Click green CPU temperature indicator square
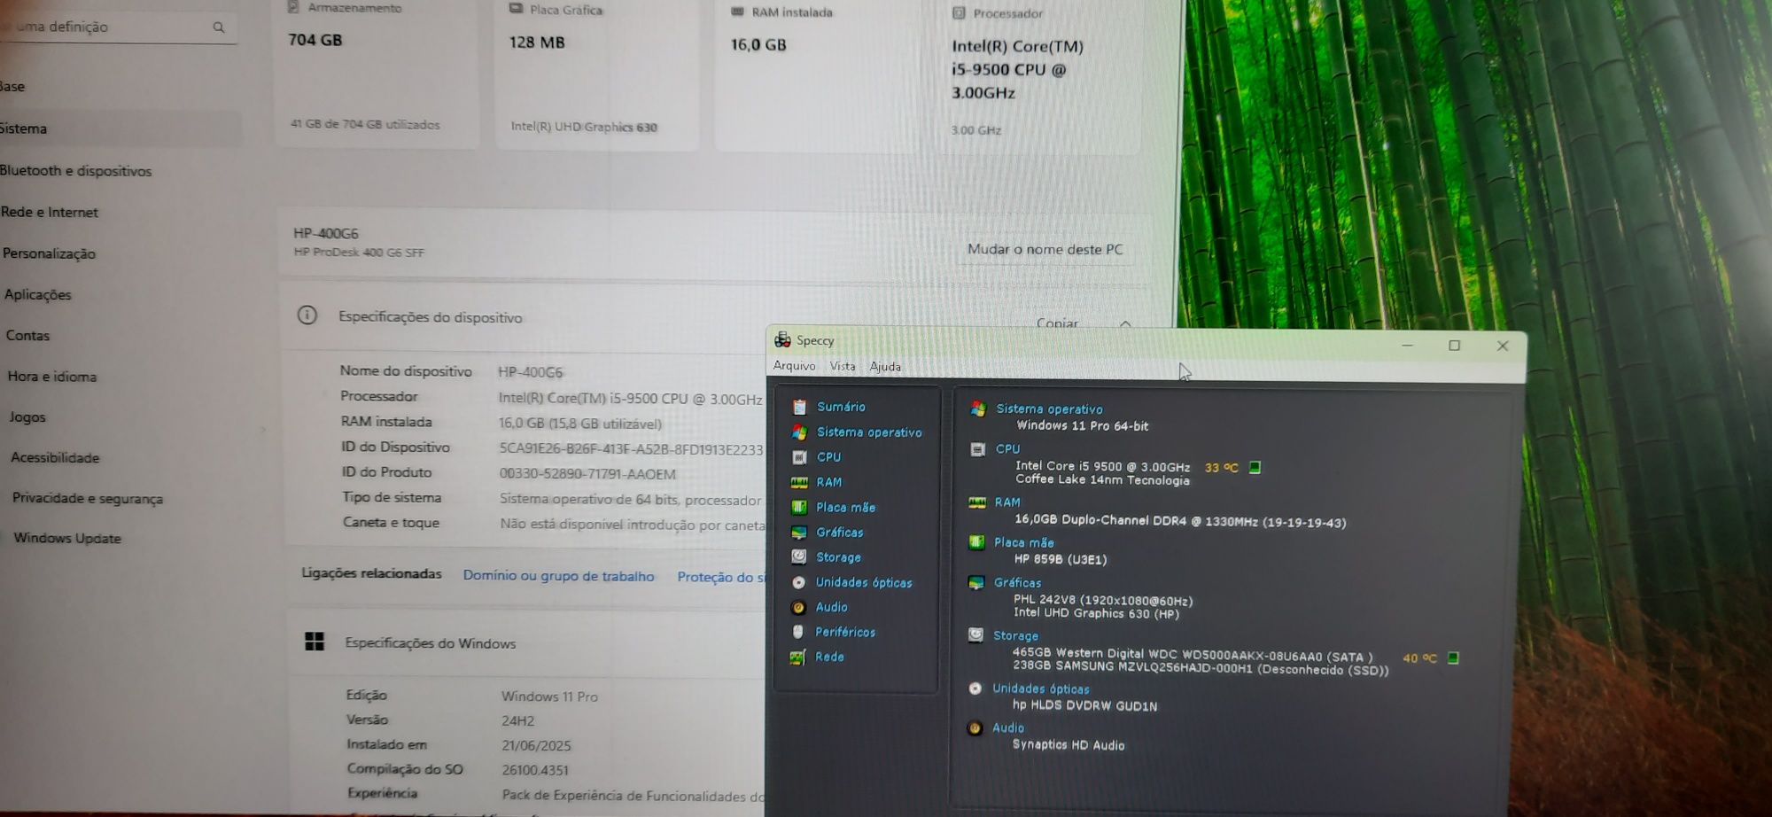The image size is (1772, 817). pos(1255,467)
